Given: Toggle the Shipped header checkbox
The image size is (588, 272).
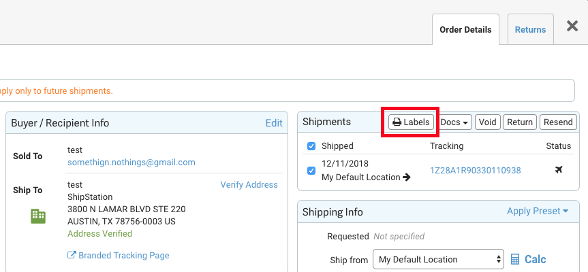Looking at the screenshot, I should [311, 146].
